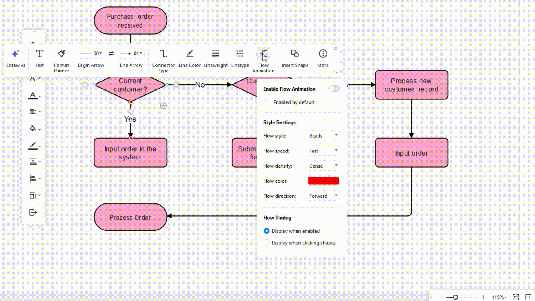Click the zoom in plus button
The height and width of the screenshot is (301, 535).
(484, 297)
